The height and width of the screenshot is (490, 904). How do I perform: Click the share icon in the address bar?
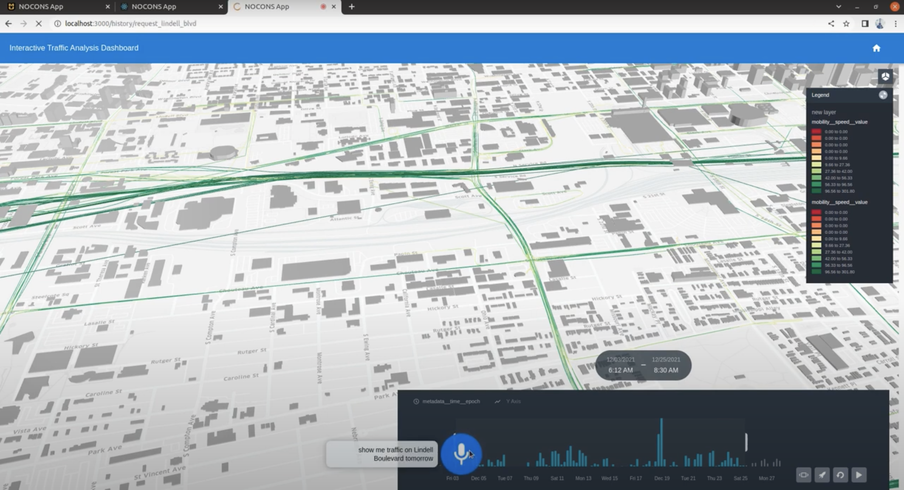tap(831, 23)
